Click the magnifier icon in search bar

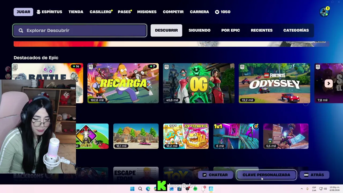tap(21, 31)
